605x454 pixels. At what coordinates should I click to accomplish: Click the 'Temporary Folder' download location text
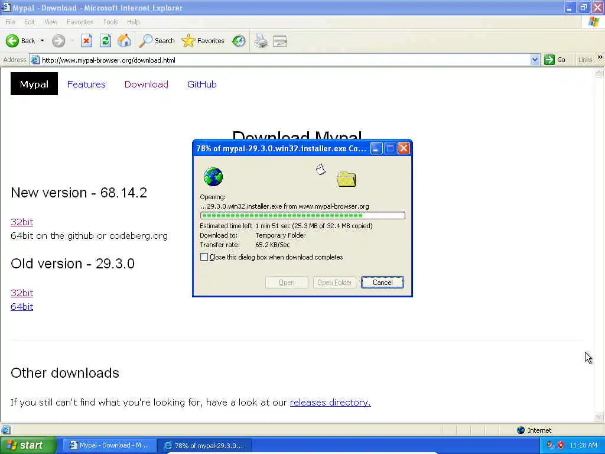(x=281, y=235)
